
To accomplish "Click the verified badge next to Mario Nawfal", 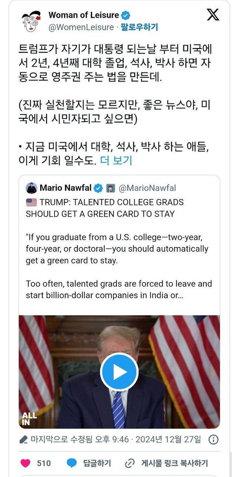I will coord(98,188).
